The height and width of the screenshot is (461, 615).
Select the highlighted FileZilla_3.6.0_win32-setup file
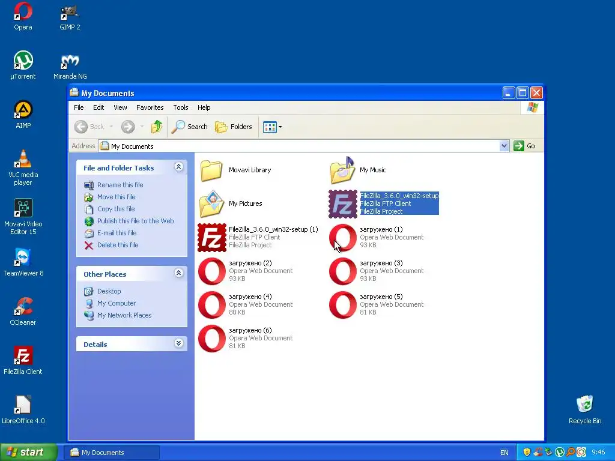384,204
